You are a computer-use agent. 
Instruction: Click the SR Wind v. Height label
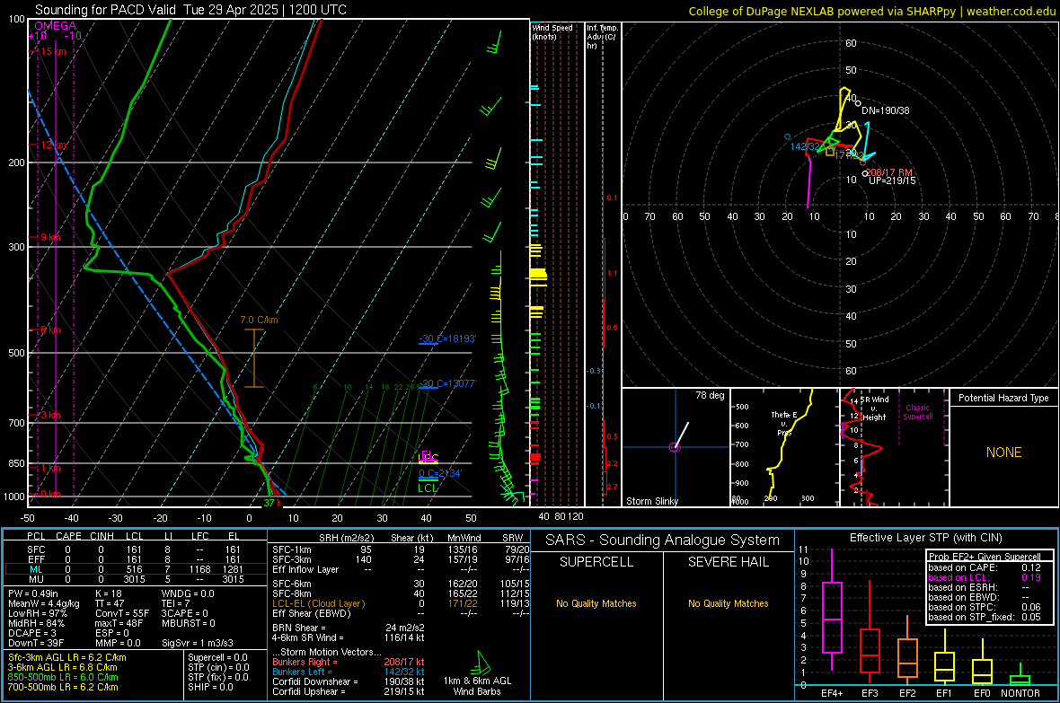click(x=876, y=409)
